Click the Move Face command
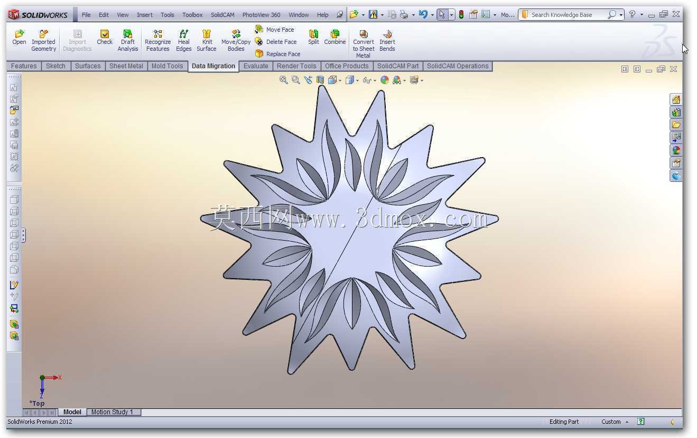697x438 pixels. pos(275,30)
